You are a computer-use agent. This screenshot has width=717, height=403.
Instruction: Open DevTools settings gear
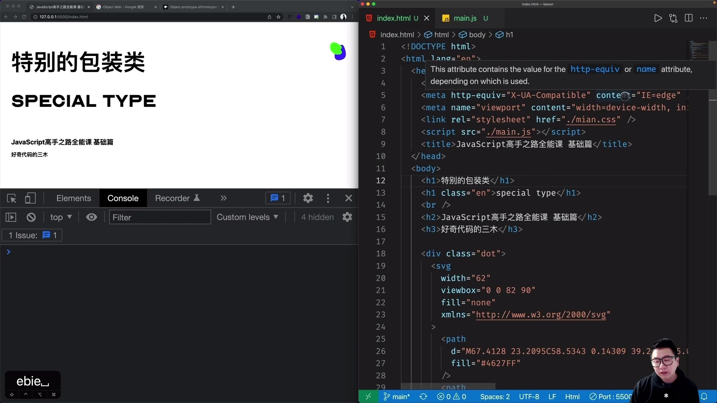[x=308, y=198]
